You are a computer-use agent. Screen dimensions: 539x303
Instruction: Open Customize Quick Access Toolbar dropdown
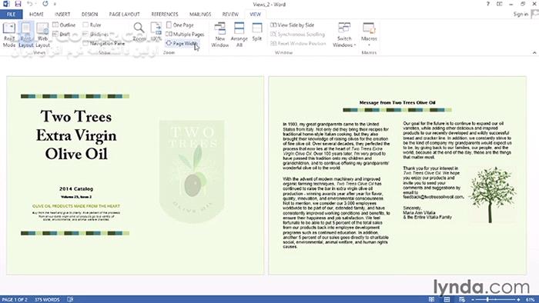pyautogui.click(x=55, y=5)
